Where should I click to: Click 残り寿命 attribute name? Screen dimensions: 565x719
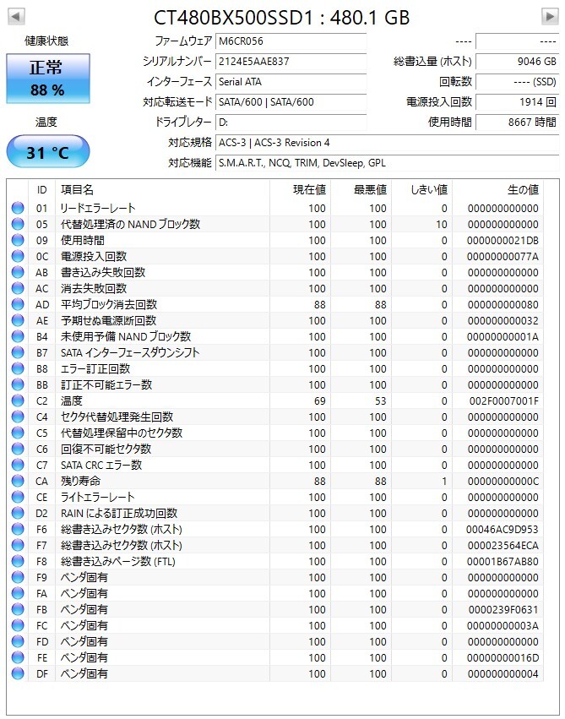click(80, 481)
